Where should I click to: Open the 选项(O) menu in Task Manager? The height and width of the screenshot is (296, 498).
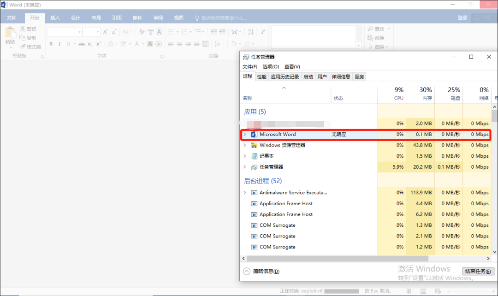point(271,67)
